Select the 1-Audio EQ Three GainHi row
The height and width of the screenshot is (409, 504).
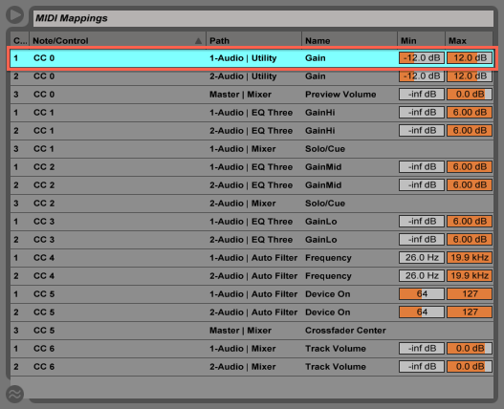pos(252,113)
